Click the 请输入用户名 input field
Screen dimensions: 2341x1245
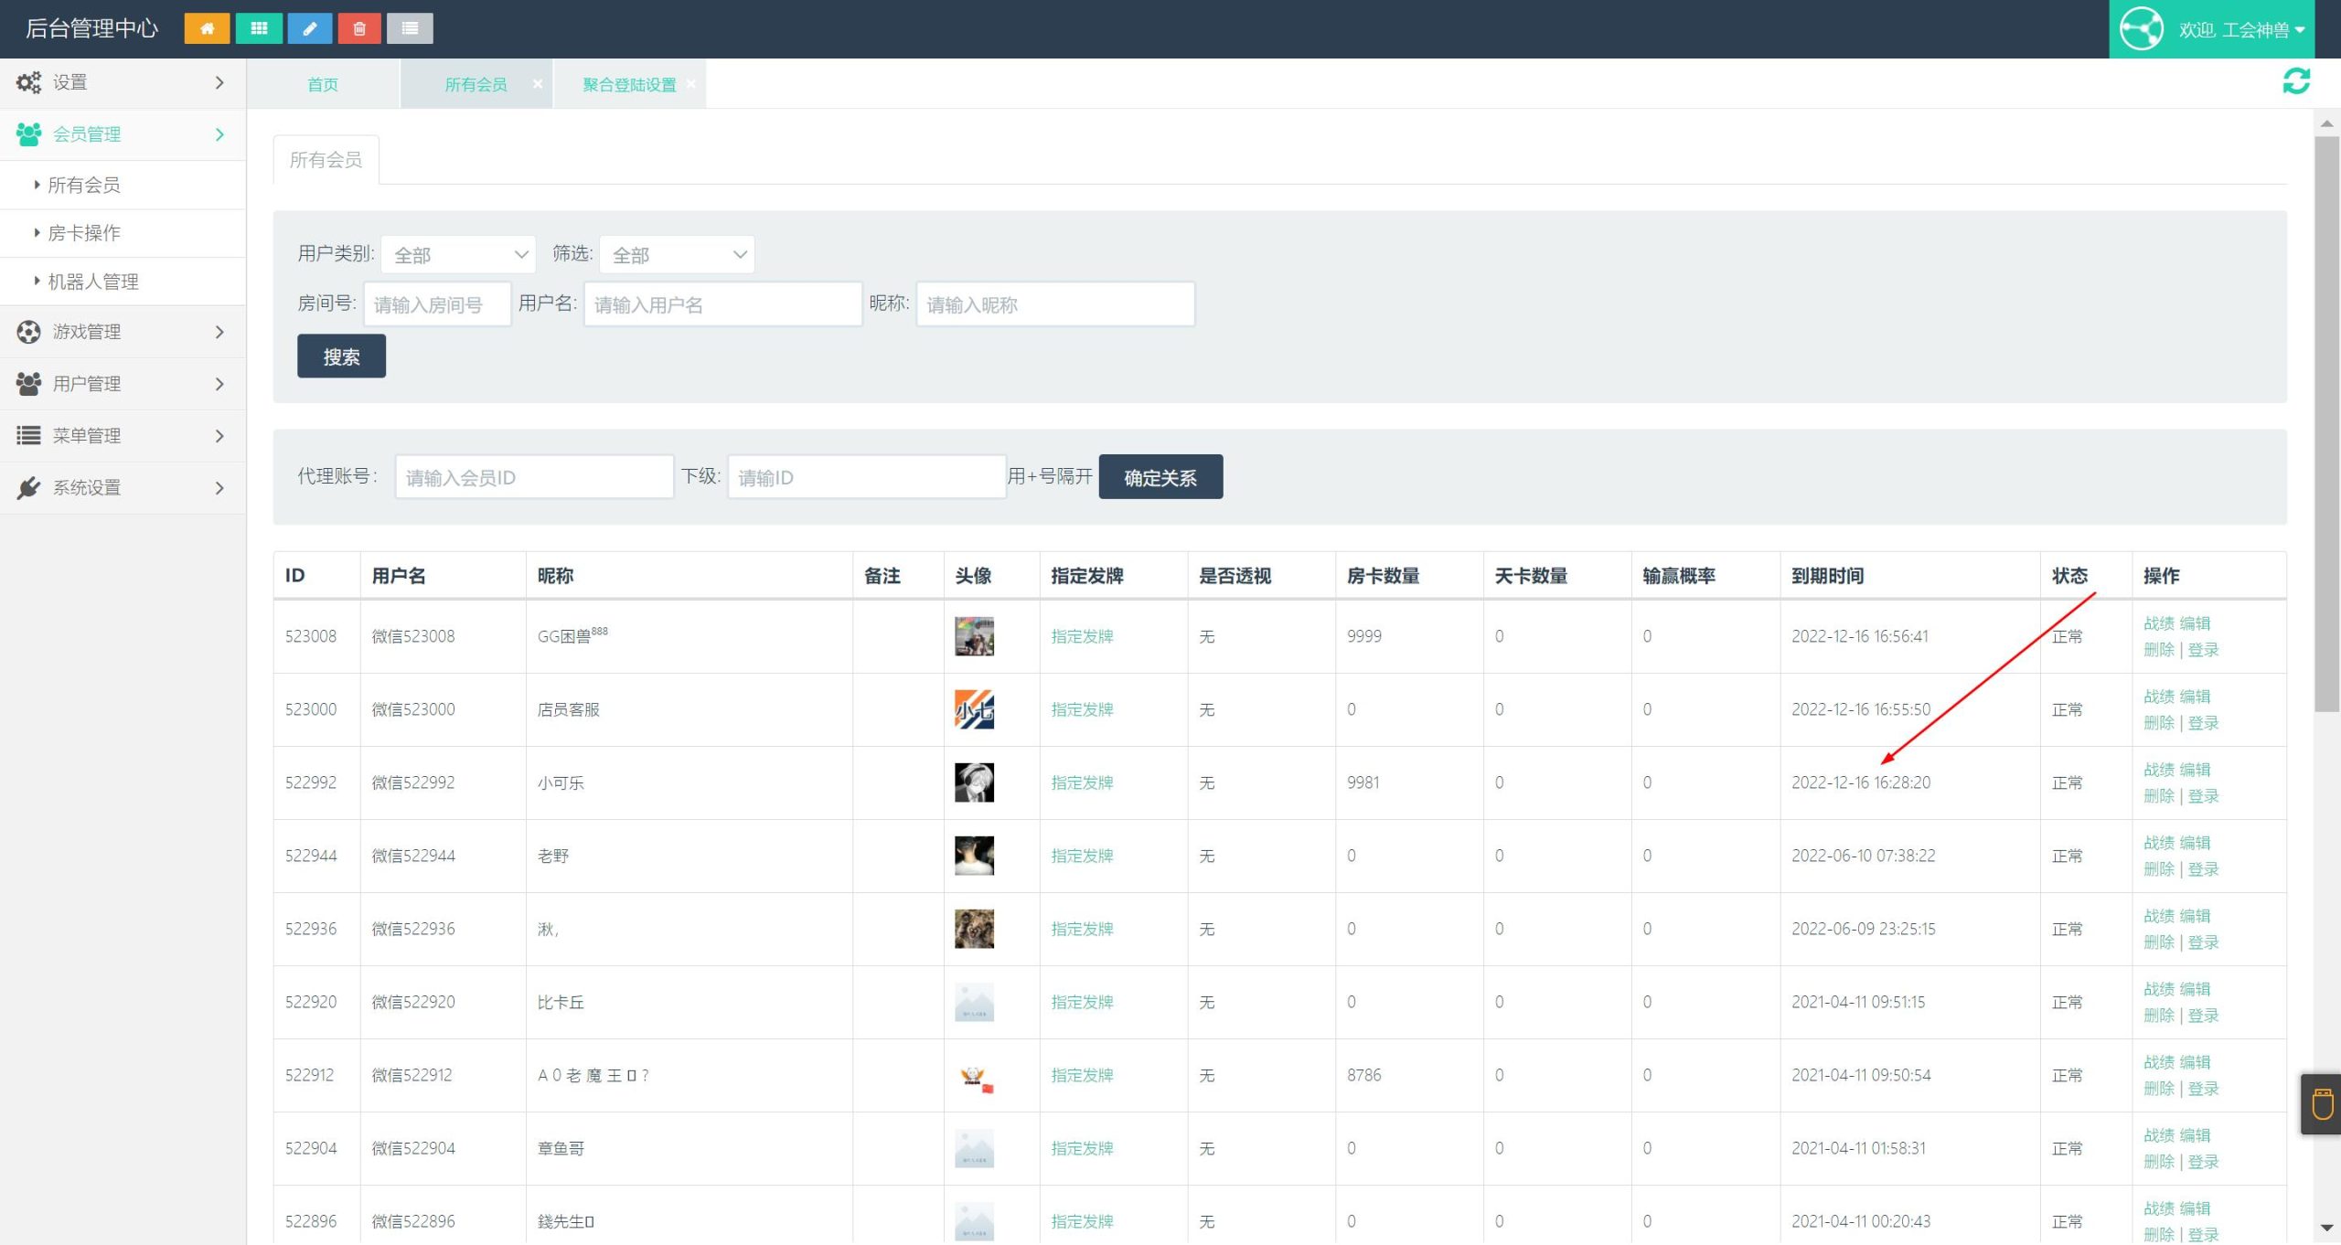(722, 304)
